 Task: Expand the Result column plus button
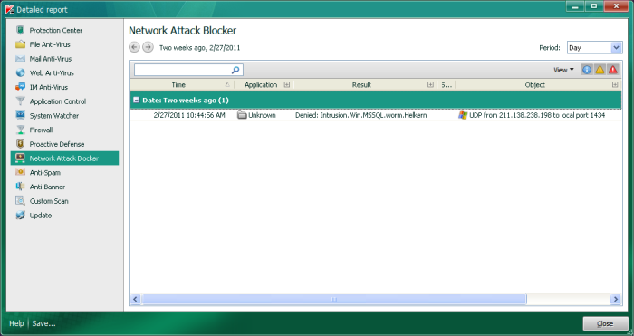click(x=430, y=84)
